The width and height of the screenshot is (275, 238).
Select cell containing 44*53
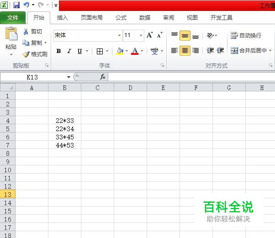click(x=65, y=145)
